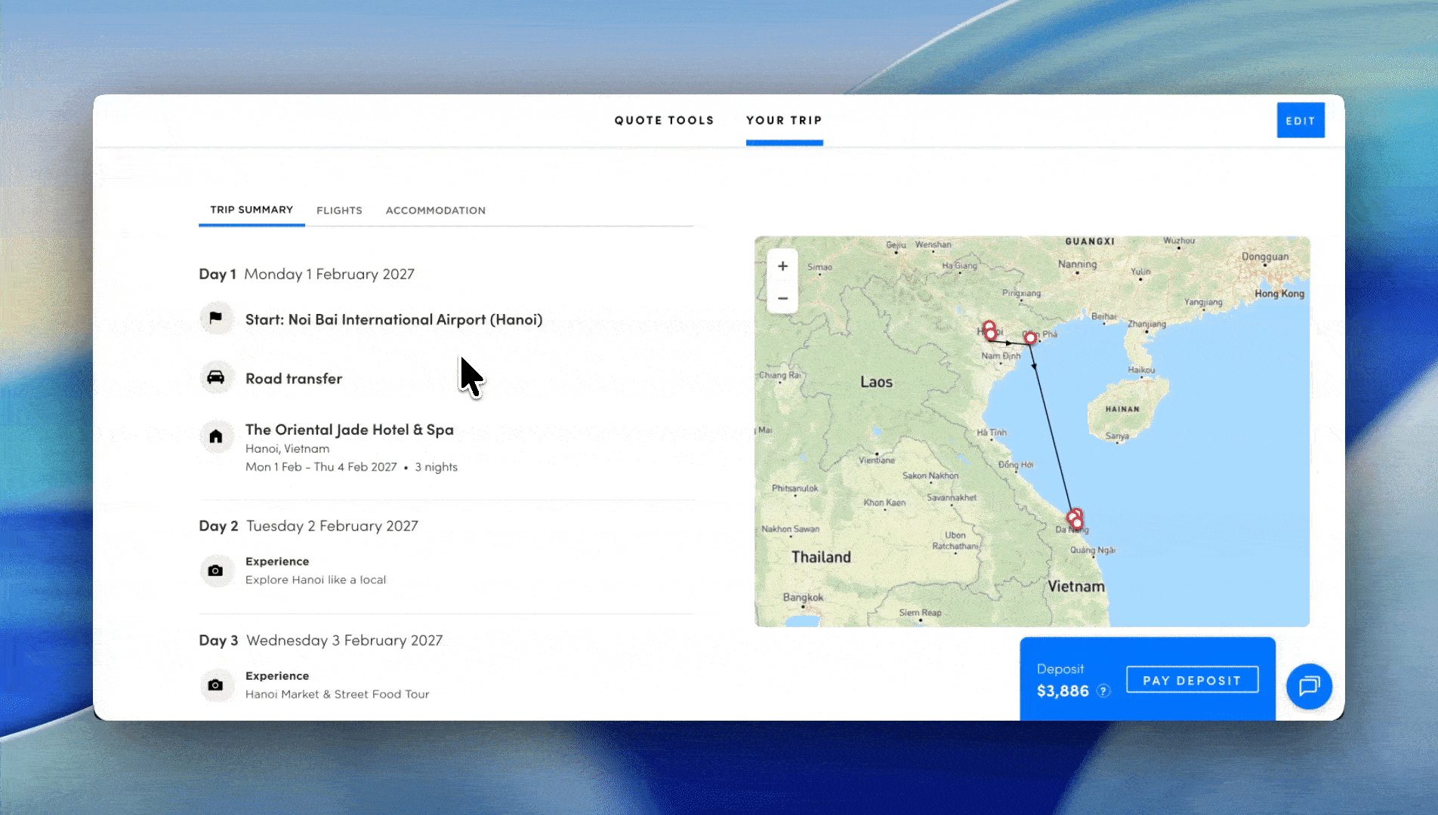
Task: Click the Da Nang map marker
Action: pyautogui.click(x=1075, y=519)
